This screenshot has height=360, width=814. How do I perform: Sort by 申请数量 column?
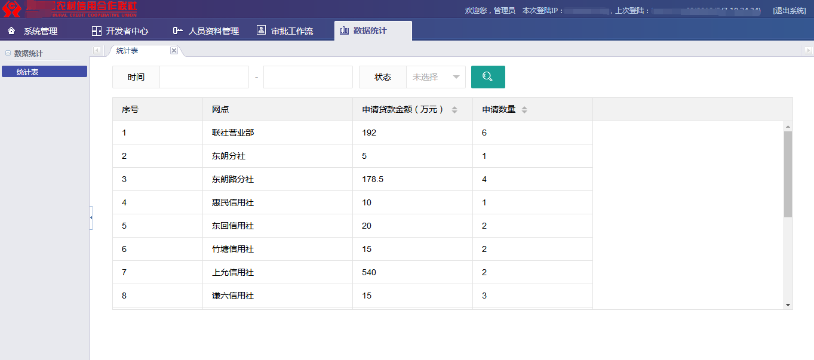tap(524, 110)
